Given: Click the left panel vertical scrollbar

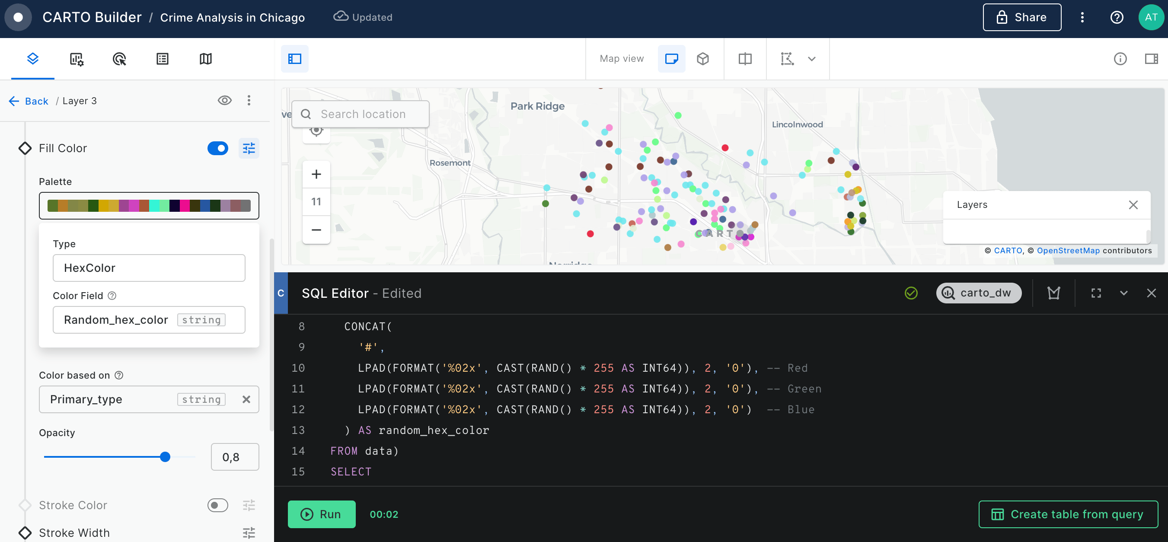Looking at the screenshot, I should [x=271, y=335].
